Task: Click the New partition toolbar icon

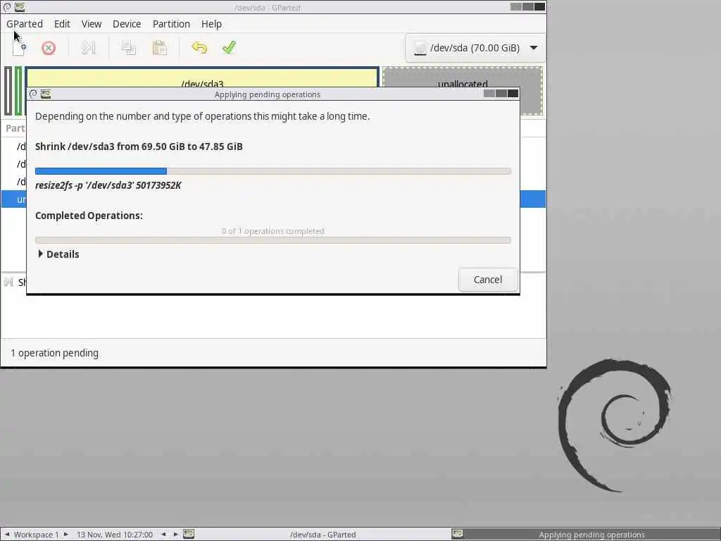Action: (x=19, y=48)
